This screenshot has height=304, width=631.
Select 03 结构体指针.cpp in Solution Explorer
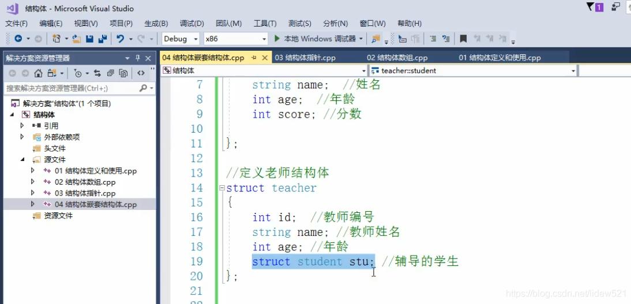[x=85, y=193]
